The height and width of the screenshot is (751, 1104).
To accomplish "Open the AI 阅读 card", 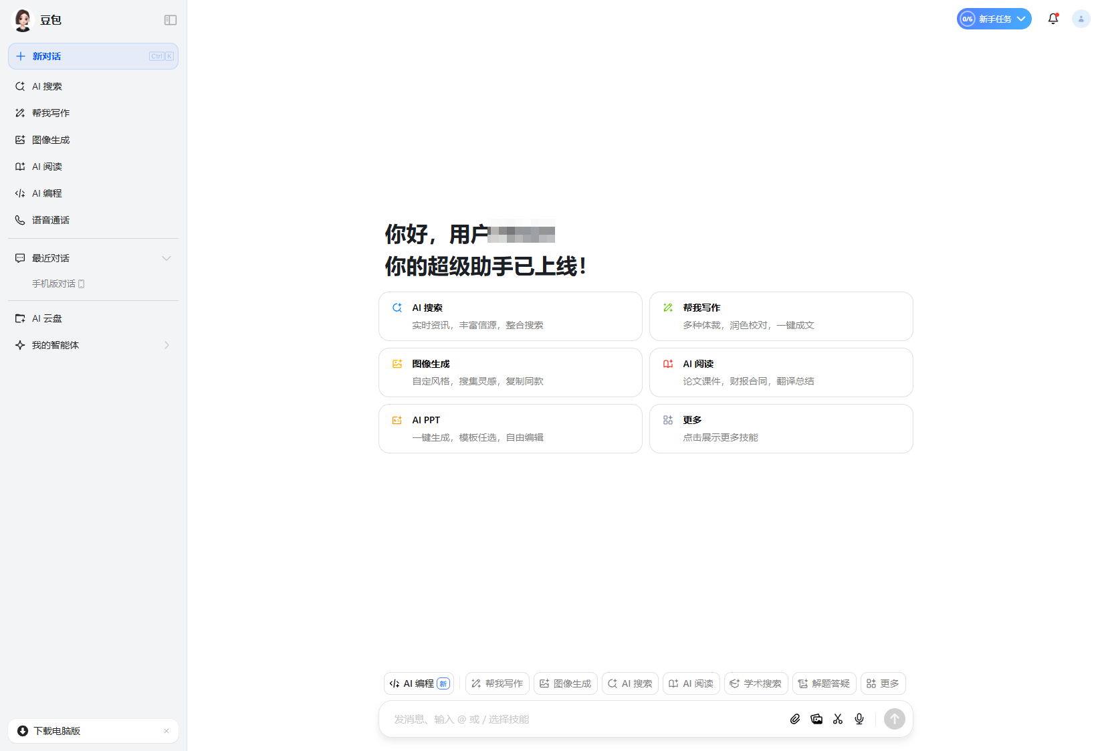I will pyautogui.click(x=781, y=372).
